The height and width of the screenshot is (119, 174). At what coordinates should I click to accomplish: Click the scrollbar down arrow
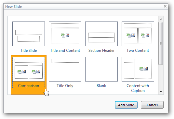tap(161, 92)
